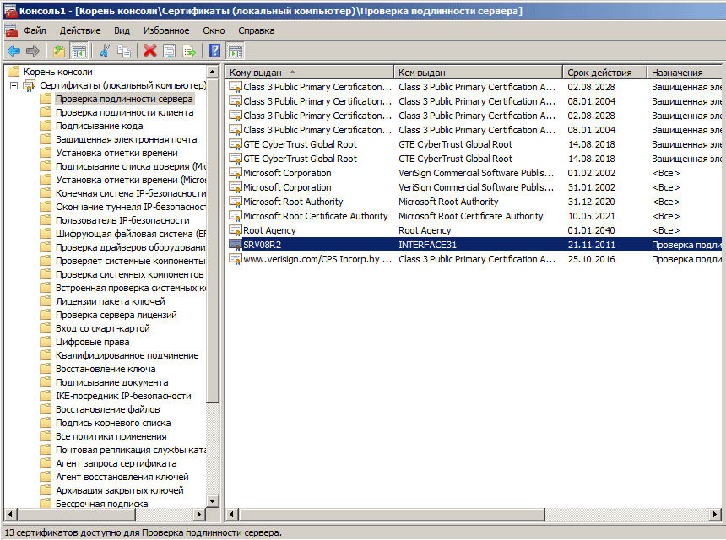Click the Back arrow toolbar icon
Viewport: 726px width, 540px height.
point(14,51)
